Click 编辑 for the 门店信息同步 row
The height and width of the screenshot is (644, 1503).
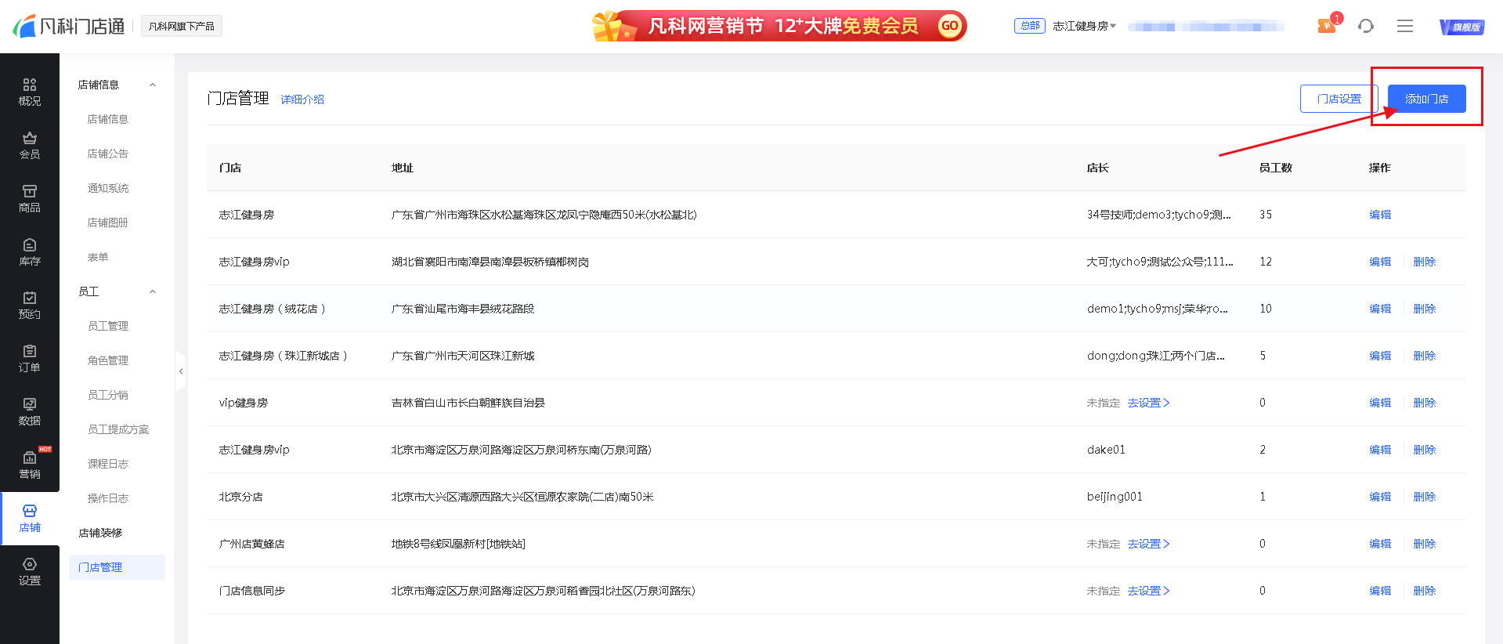pyautogui.click(x=1380, y=591)
